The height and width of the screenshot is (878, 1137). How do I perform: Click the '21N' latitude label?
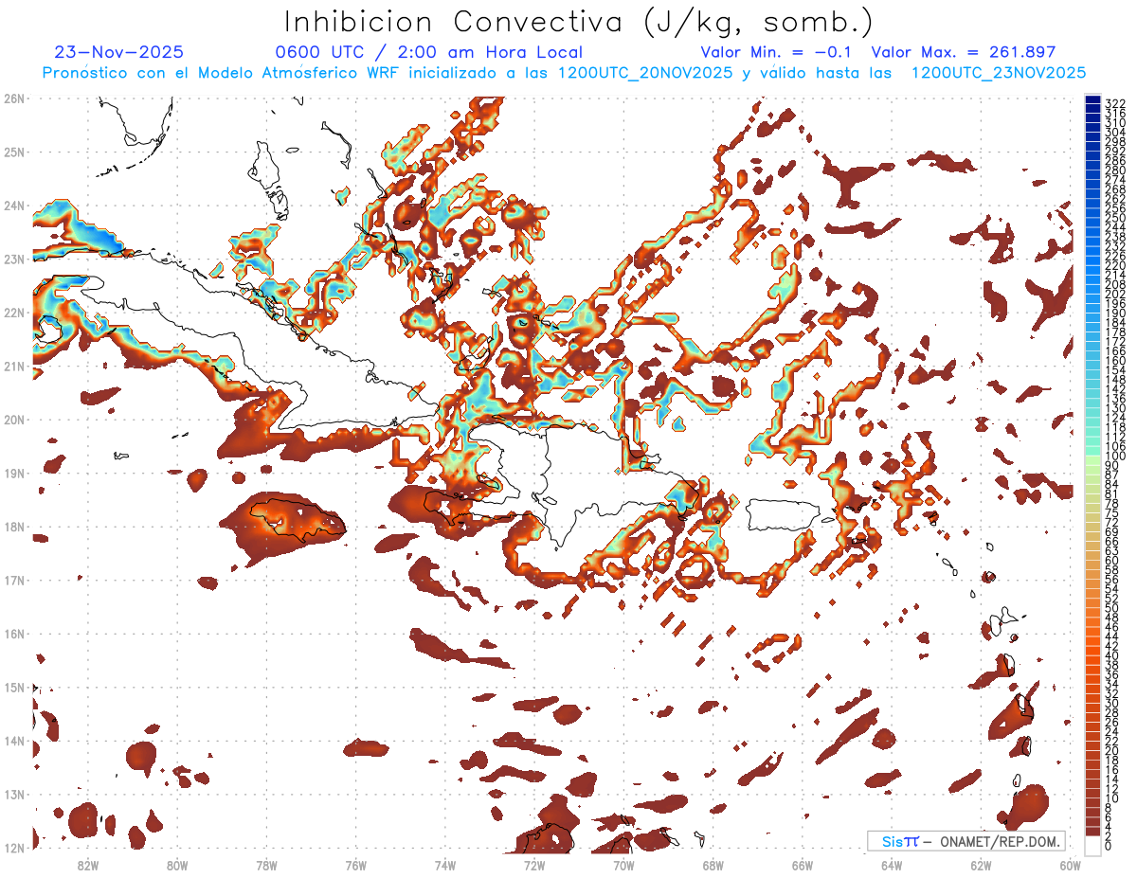click(x=14, y=366)
